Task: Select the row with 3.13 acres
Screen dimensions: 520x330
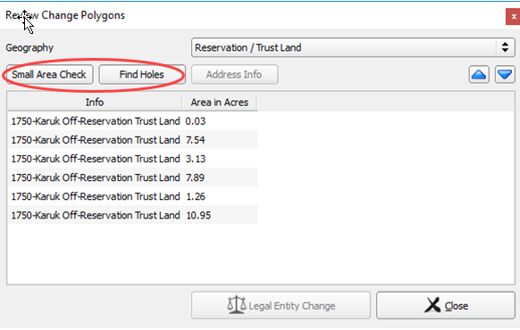Action: click(x=132, y=159)
